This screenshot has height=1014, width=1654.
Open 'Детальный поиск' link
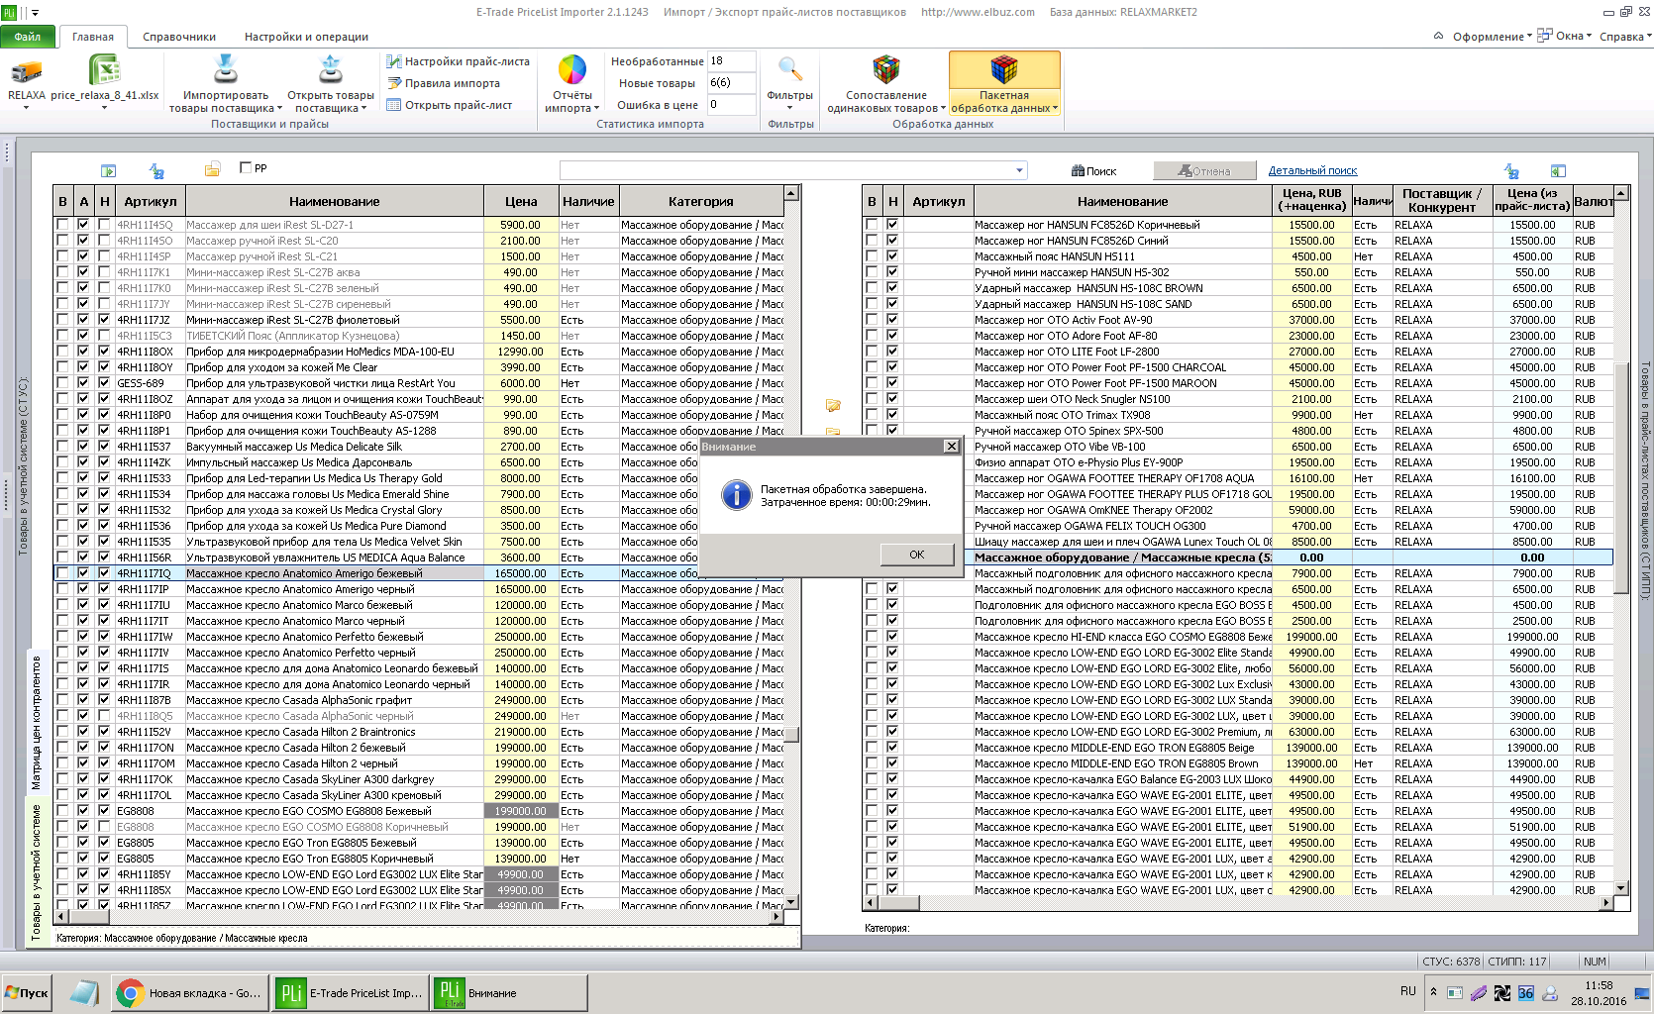[1313, 170]
